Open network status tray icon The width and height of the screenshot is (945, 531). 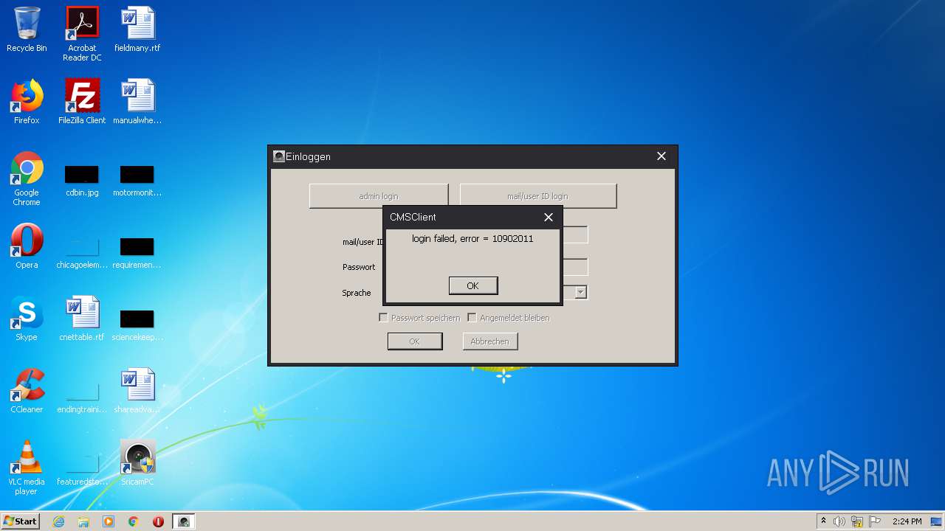[857, 521]
